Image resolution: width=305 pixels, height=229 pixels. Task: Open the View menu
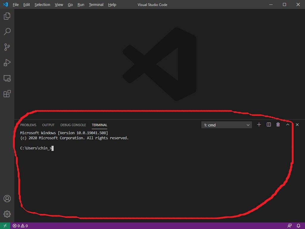(59, 4)
